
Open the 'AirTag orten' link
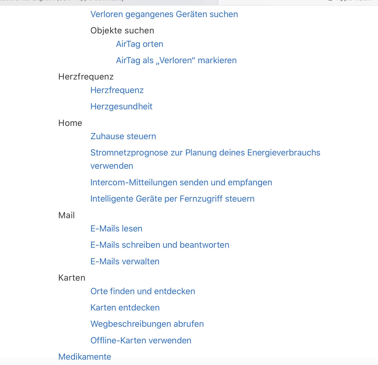coord(140,44)
